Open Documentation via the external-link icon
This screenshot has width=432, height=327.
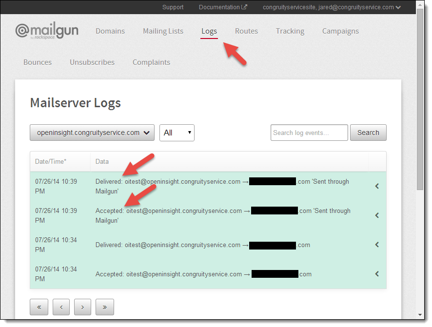[x=244, y=7]
